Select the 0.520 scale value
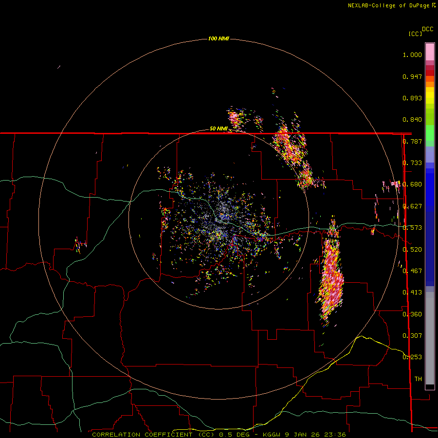Viewport: 438px width, 438px height. coord(412,250)
